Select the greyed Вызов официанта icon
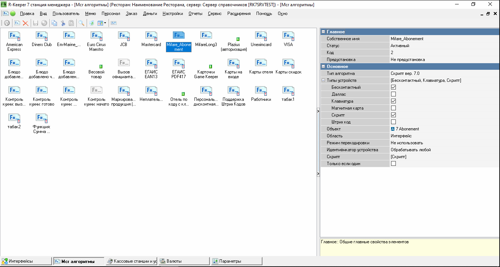Image resolution: width=500 pixels, height=267 pixels. [124, 63]
